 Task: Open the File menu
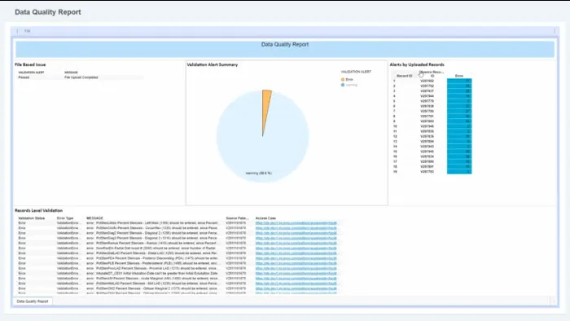pos(27,31)
